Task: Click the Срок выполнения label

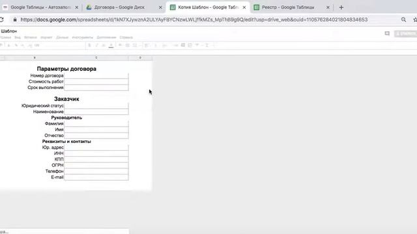Action: (x=46, y=88)
